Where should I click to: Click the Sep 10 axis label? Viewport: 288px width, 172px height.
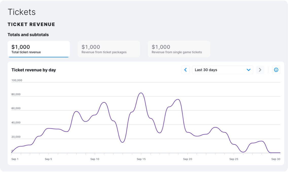coord(95,159)
